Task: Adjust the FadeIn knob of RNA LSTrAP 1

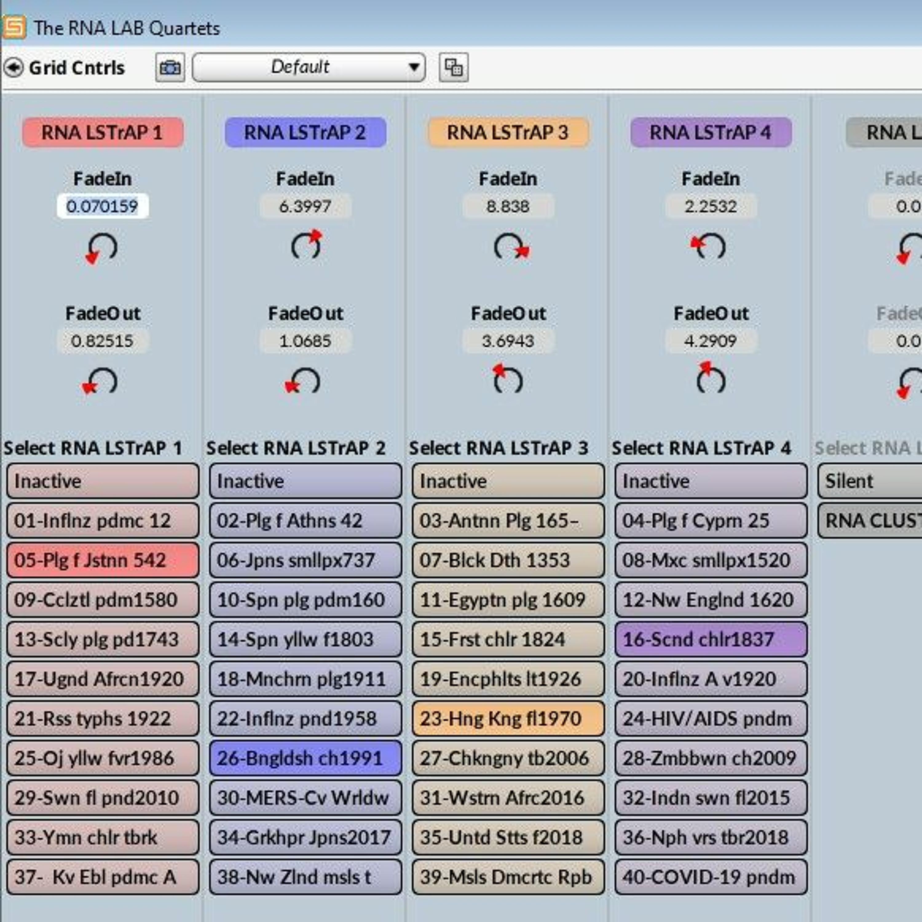Action: click(102, 248)
